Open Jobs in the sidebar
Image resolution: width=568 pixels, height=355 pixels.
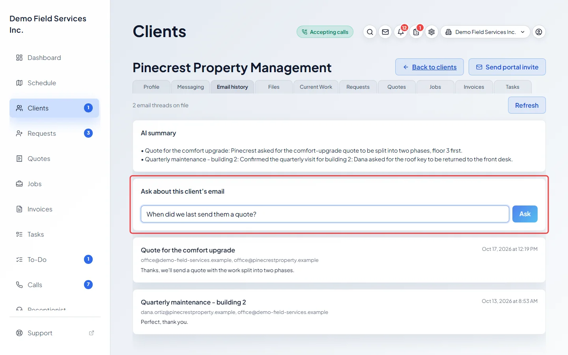click(x=54, y=184)
